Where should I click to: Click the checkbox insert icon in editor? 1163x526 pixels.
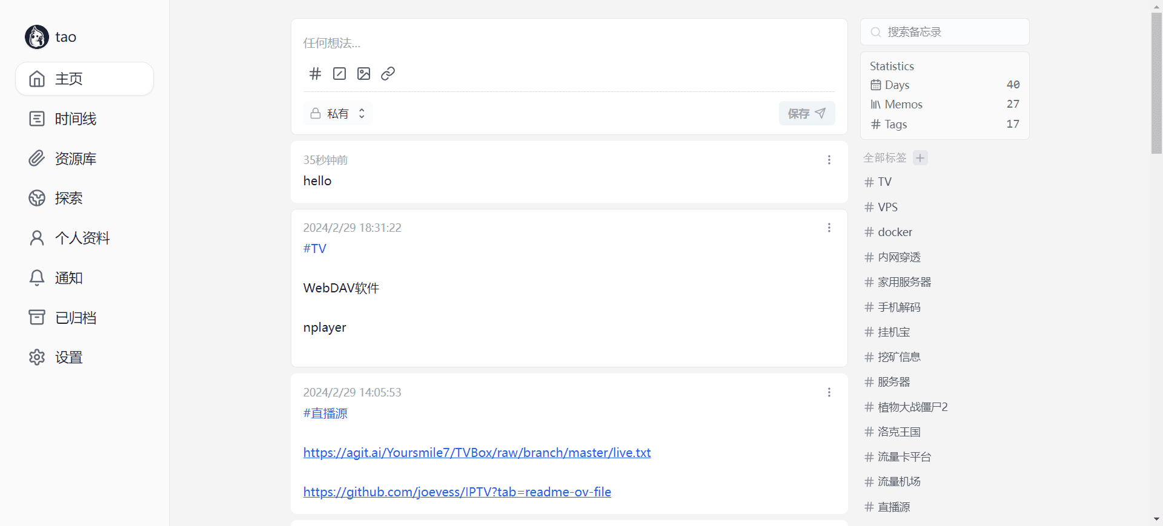(339, 74)
